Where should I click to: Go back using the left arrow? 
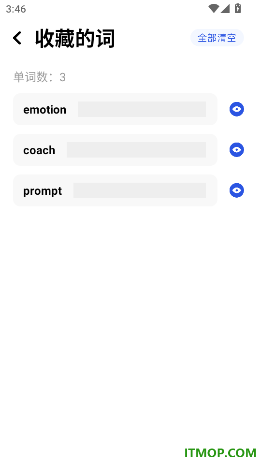click(17, 38)
